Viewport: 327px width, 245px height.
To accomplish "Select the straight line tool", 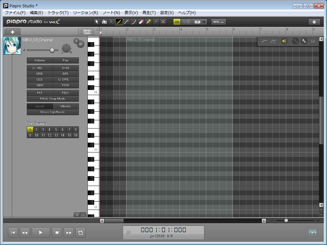I will point(126,22).
